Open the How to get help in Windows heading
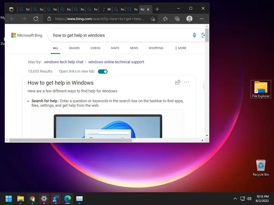The height and width of the screenshot is (205, 274). 60,83
